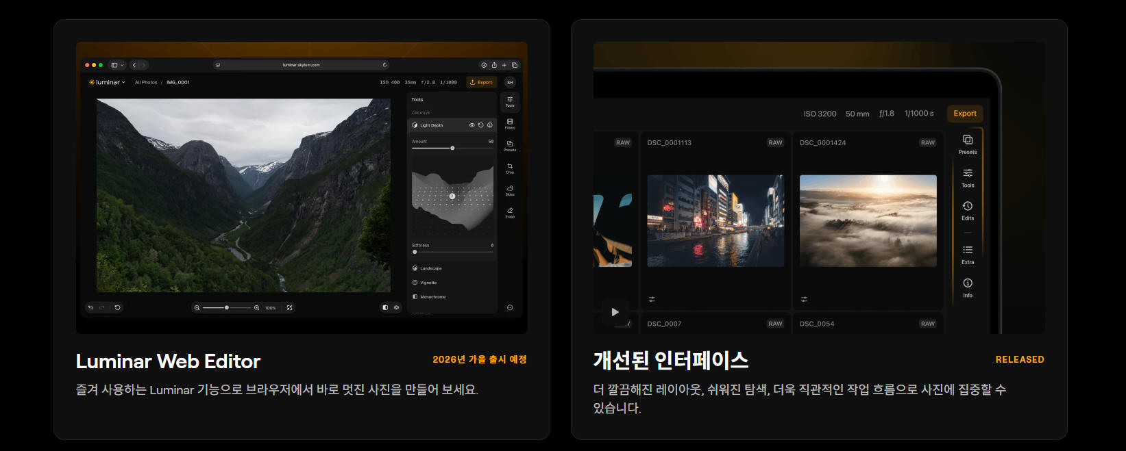Viewport: 1126px width, 451px height.
Task: Select the Osaka night canal thumbnail DSC_0001113
Action: [x=715, y=220]
